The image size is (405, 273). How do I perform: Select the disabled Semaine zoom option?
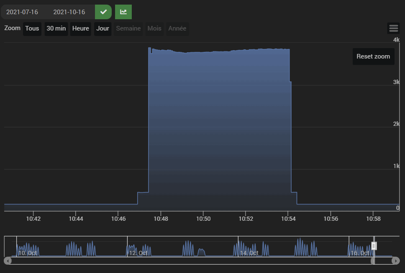pos(128,28)
